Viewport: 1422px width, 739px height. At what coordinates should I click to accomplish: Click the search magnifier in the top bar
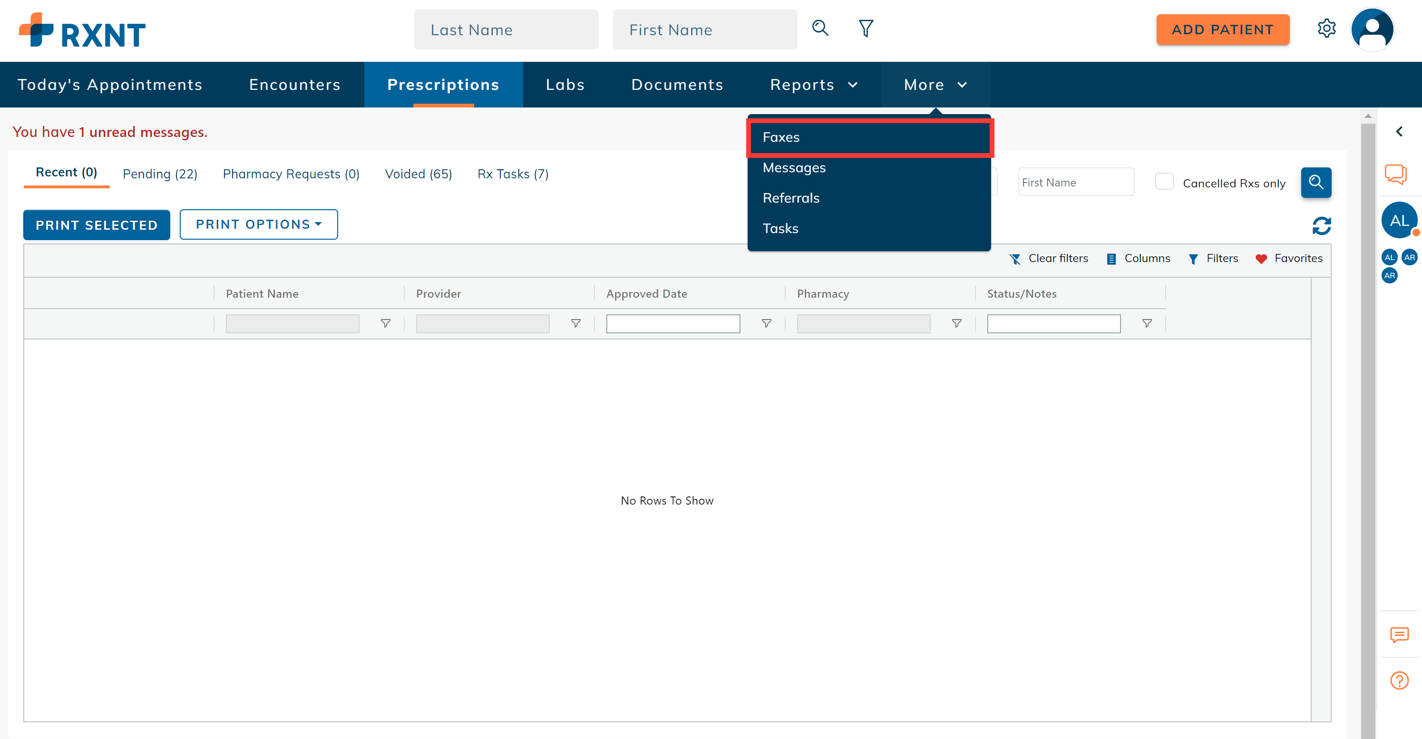[x=820, y=28]
